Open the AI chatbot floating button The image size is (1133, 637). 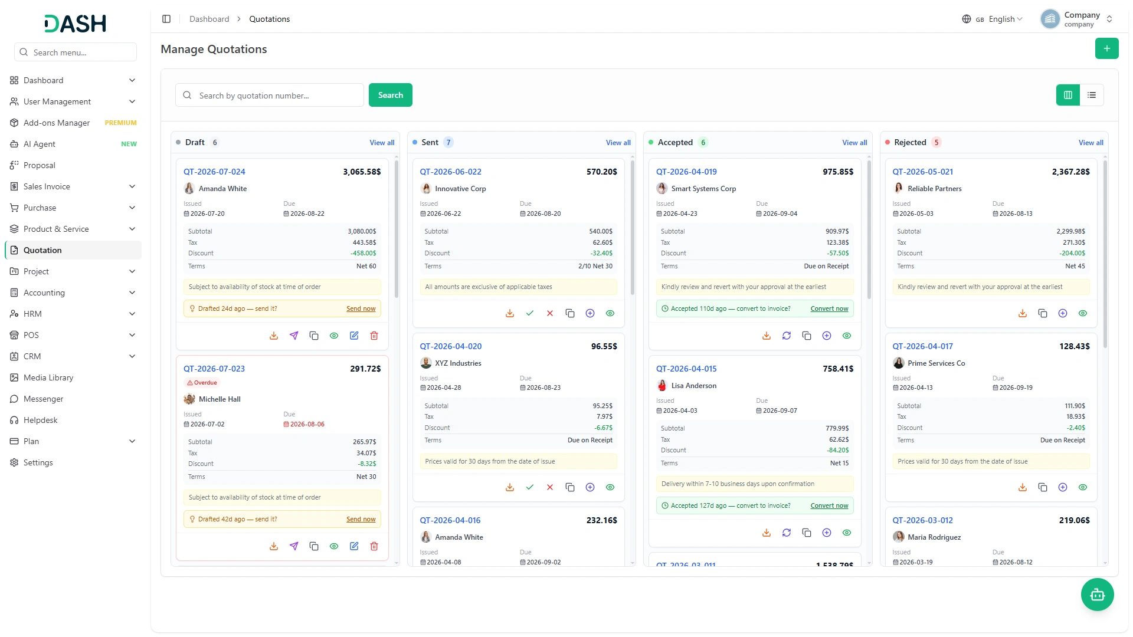[x=1098, y=595]
